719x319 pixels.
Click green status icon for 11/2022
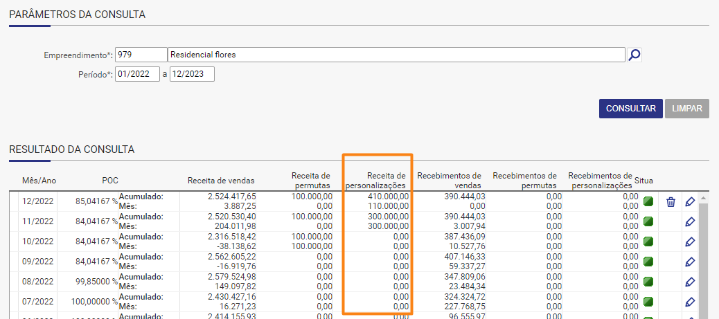648,222
